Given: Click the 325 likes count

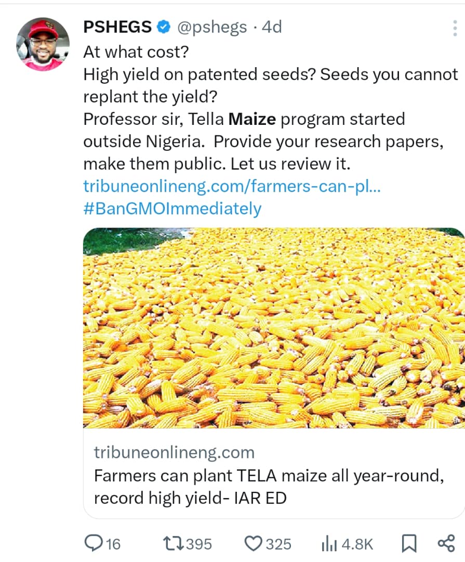Looking at the screenshot, I should [x=278, y=544].
